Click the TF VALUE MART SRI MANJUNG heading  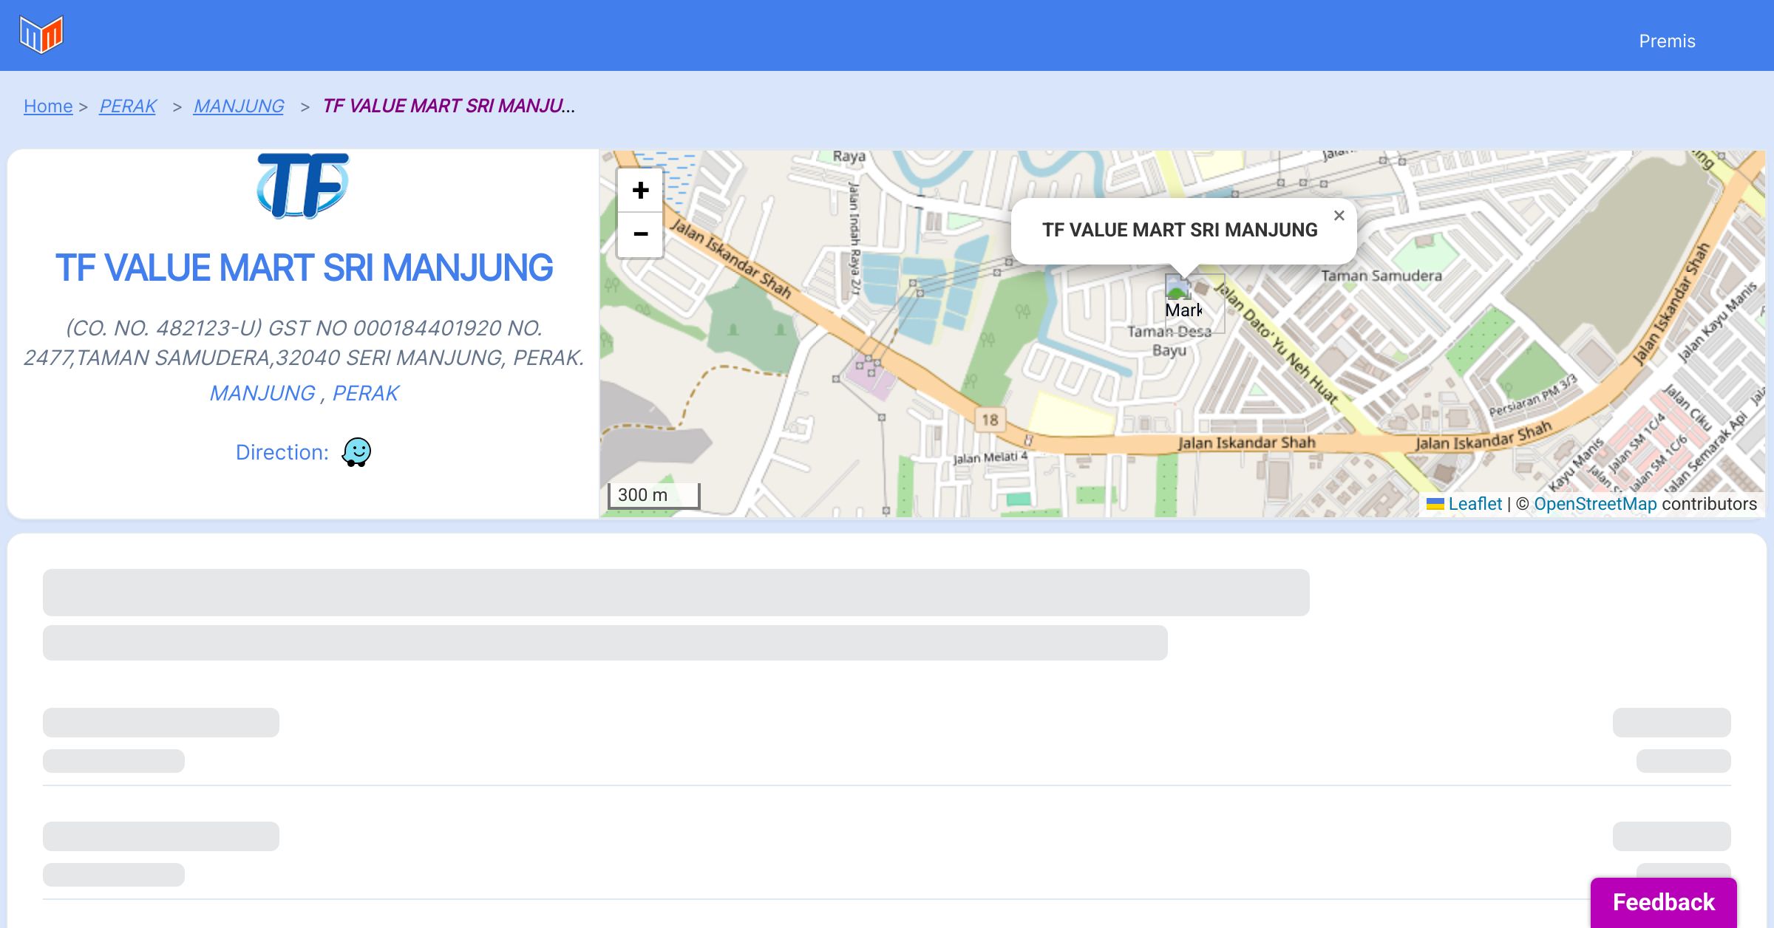click(304, 267)
